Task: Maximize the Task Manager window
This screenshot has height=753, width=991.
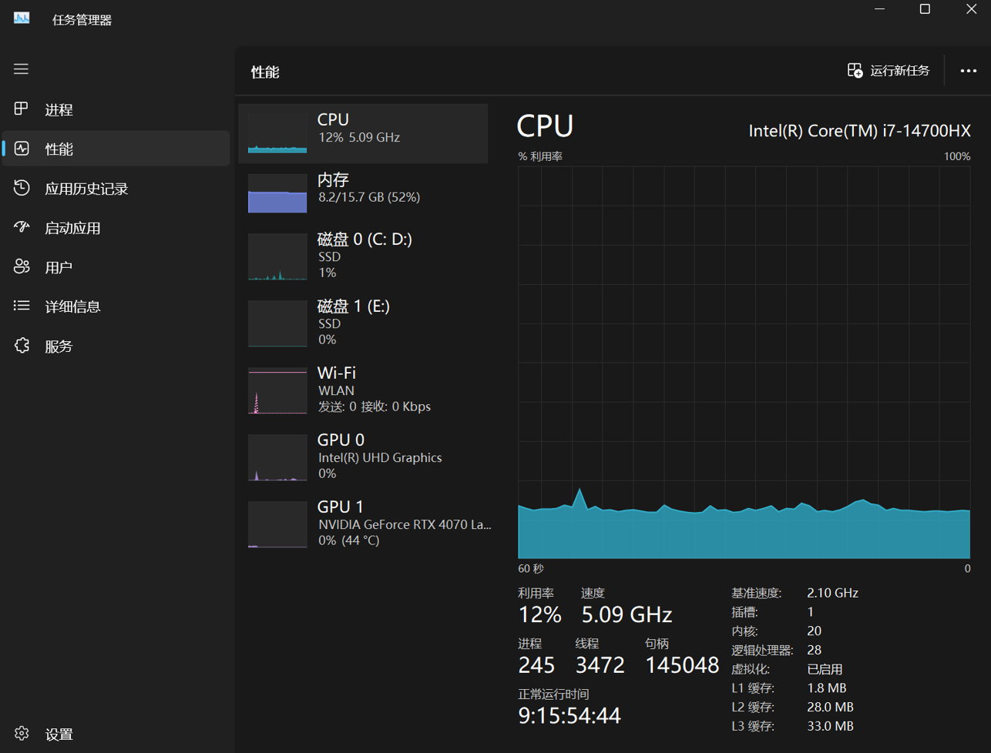Action: tap(925, 9)
